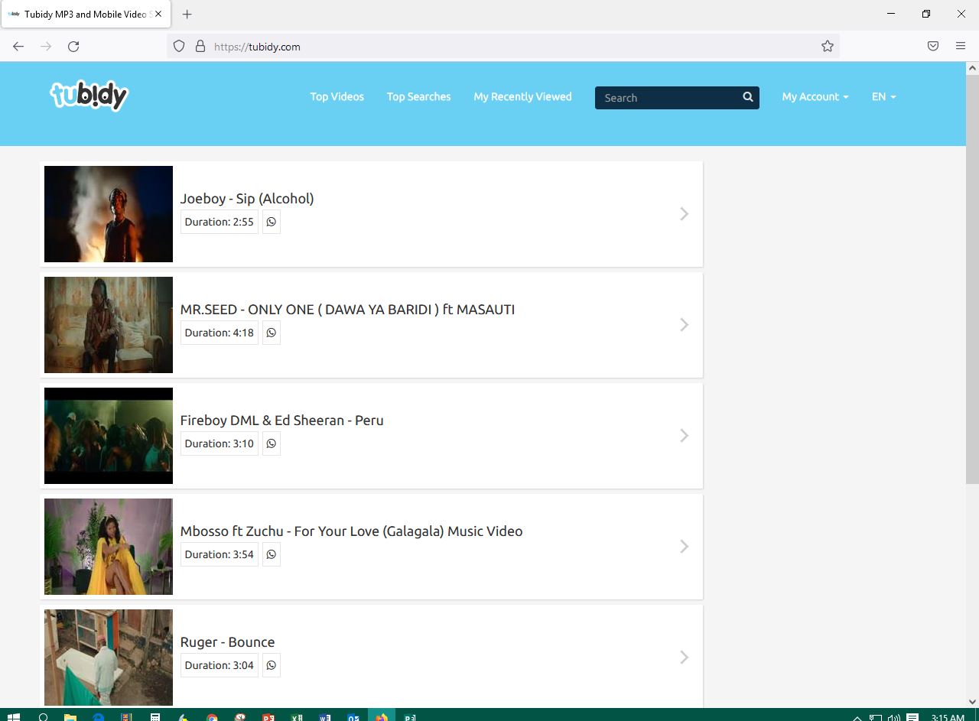Share Ruger - Bounce via WhatsApp
Screen dimensions: 979x721
point(271,665)
